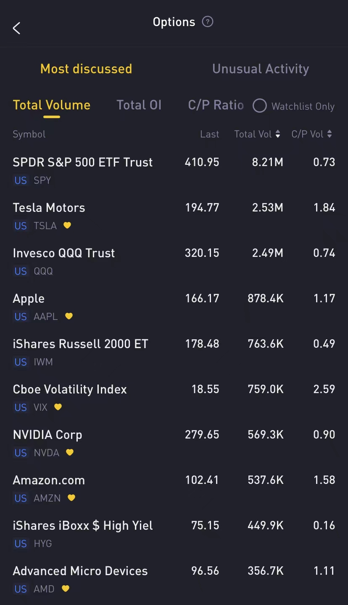Click the US market badge next to SPY
The height and width of the screenshot is (605, 348).
(x=20, y=180)
